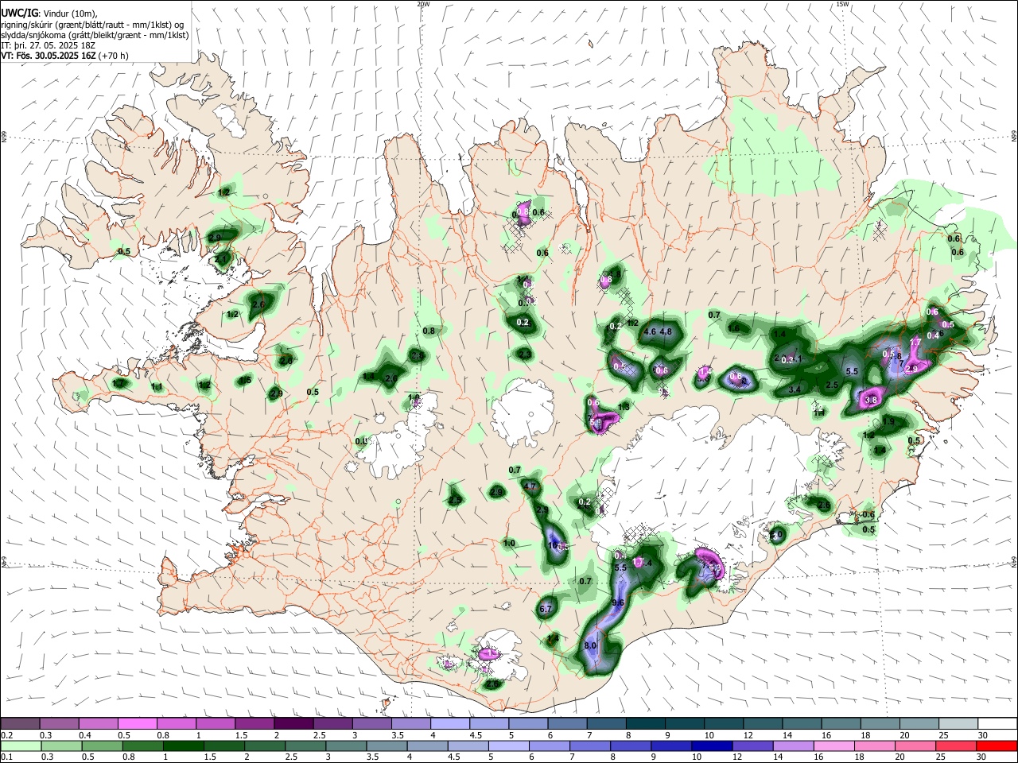Click the '20W' longitude label

click(x=423, y=4)
